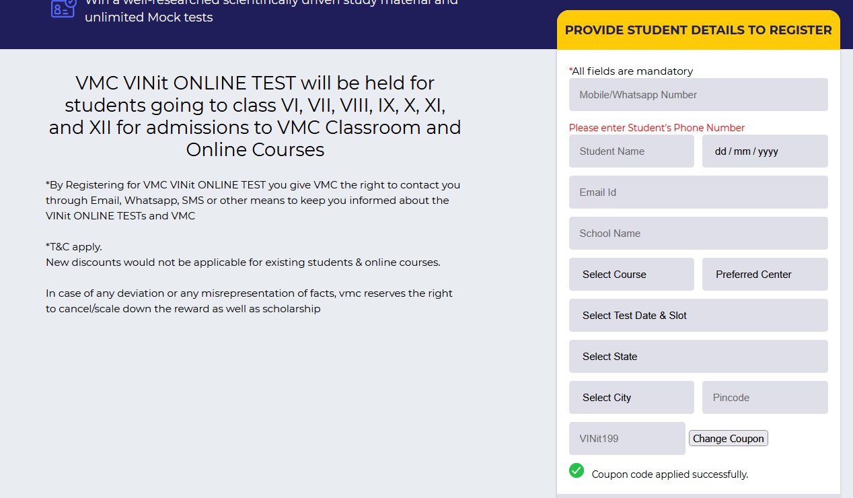853x498 pixels.
Task: Click the 'All fields are mandatory' note
Action: 631,71
